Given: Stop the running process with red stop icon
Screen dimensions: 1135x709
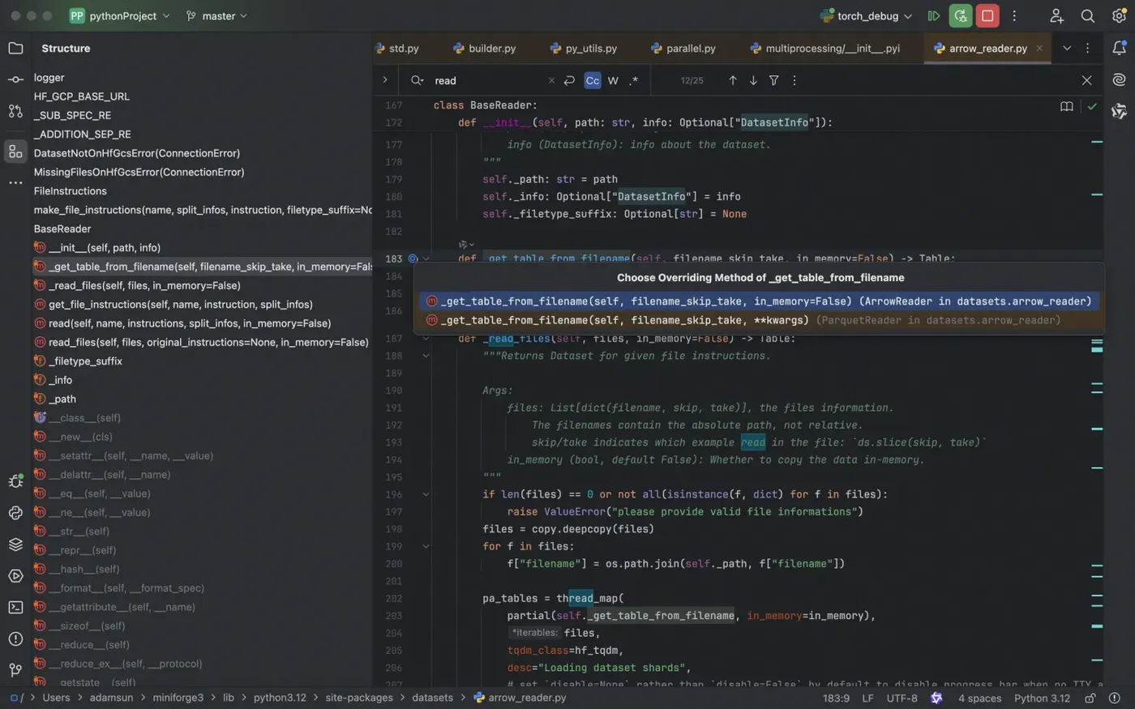Looking at the screenshot, I should pos(987,16).
